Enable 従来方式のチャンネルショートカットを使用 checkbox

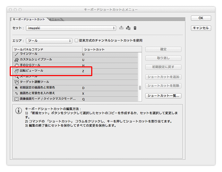click(76, 41)
